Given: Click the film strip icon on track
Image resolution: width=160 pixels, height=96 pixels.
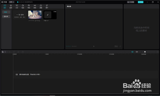Looking at the screenshot, I should pos(17,74).
